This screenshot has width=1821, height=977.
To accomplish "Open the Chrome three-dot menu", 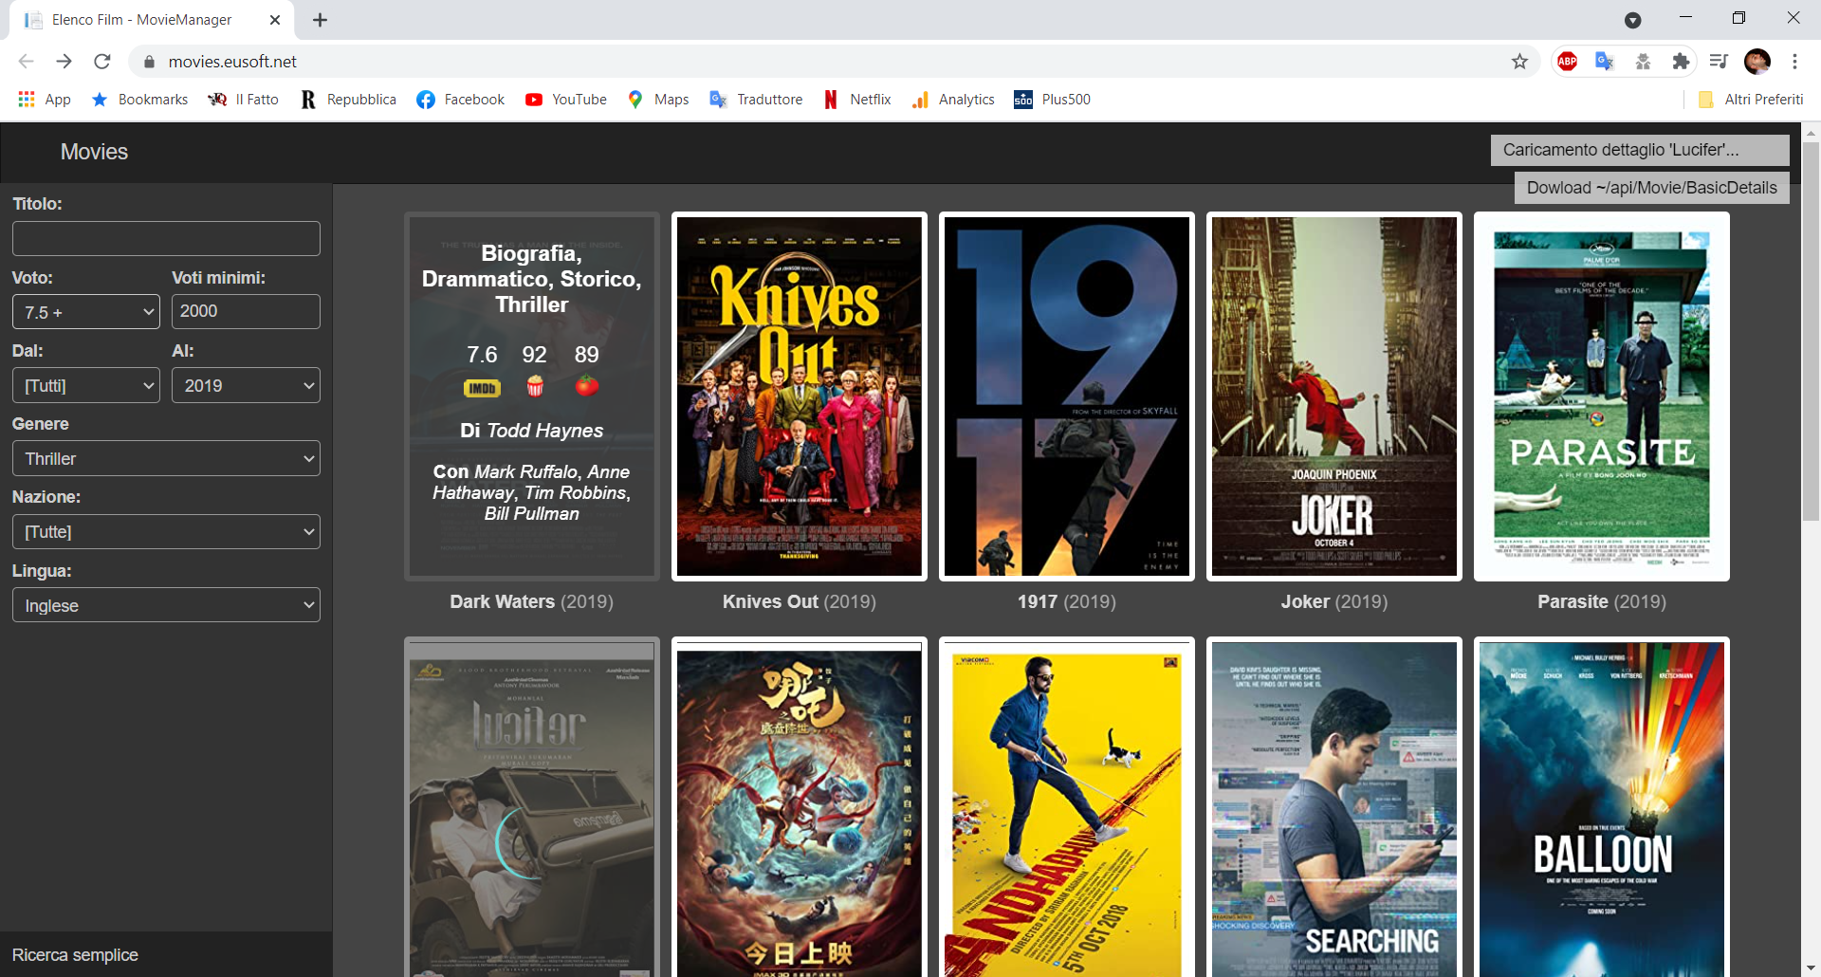I will pyautogui.click(x=1794, y=62).
